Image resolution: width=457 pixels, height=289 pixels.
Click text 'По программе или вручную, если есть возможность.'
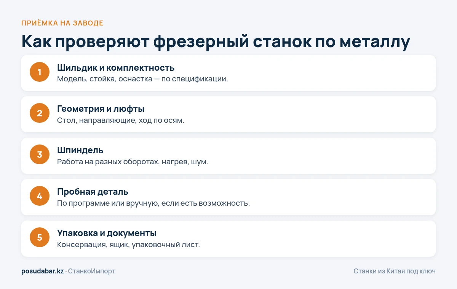click(153, 203)
